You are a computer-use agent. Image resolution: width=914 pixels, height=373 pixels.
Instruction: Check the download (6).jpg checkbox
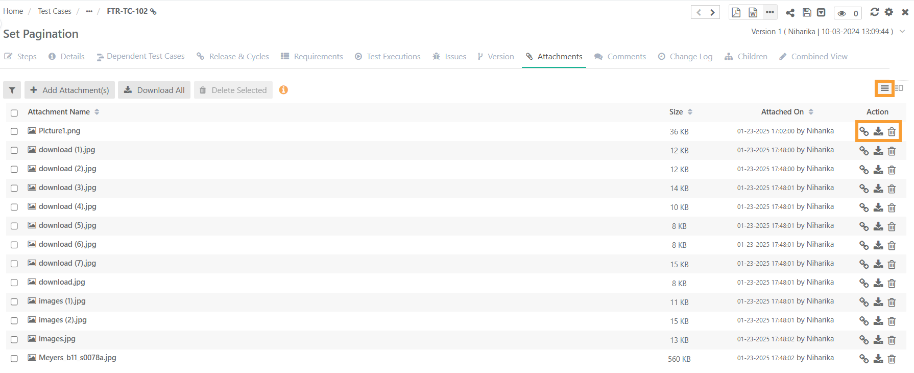[x=14, y=245]
